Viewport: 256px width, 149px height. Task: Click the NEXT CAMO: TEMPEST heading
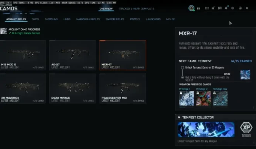coord(195,61)
